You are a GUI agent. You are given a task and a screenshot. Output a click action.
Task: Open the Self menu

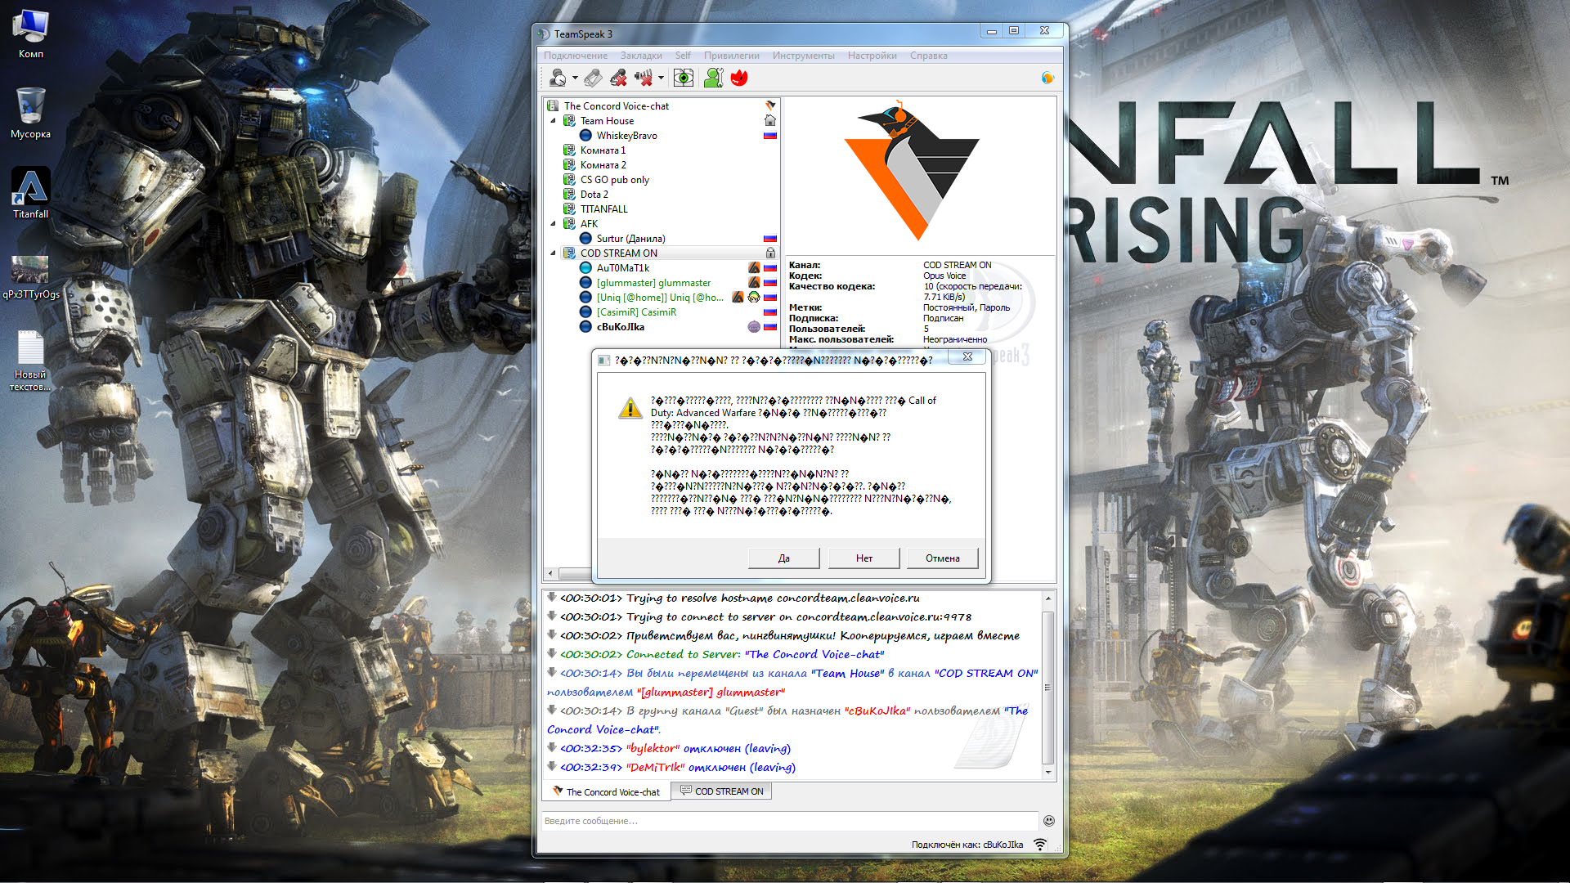(x=683, y=56)
